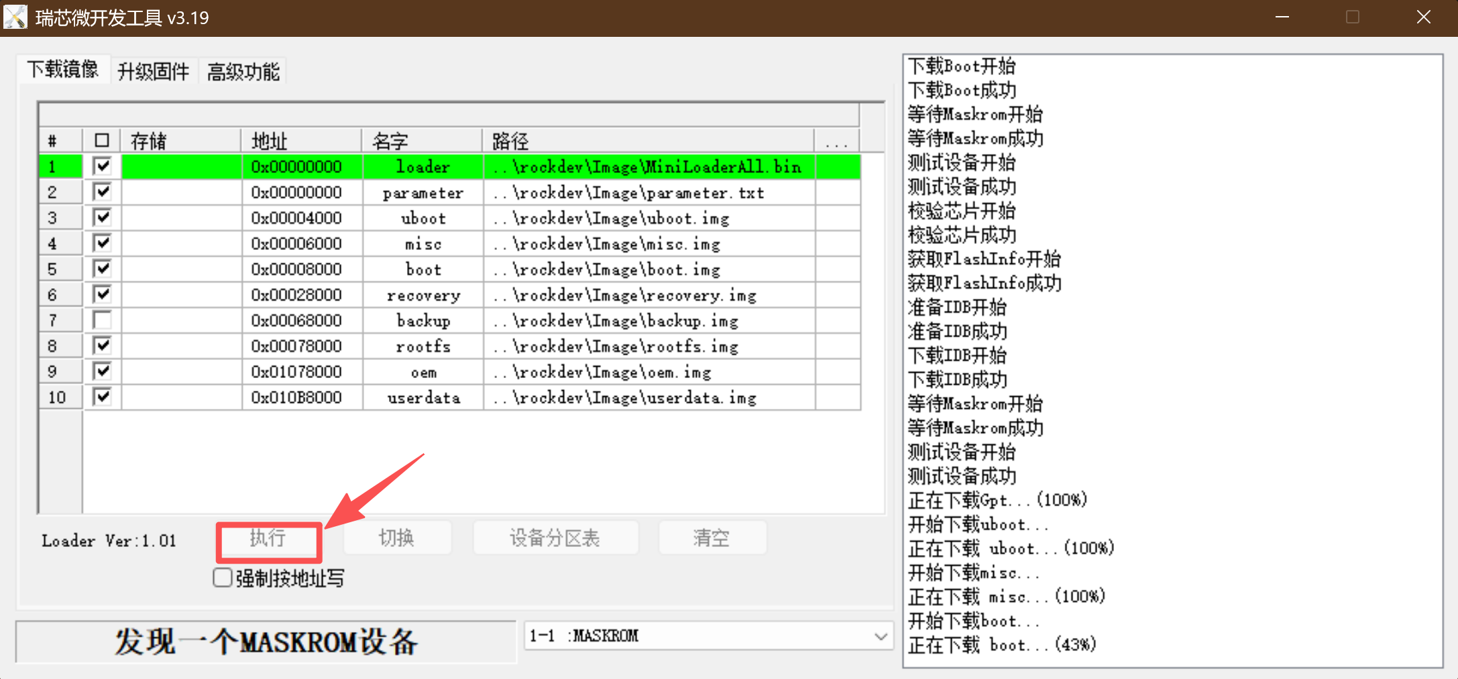Click the app icon in title bar
Image resolution: width=1458 pixels, height=679 pixels.
(x=15, y=17)
